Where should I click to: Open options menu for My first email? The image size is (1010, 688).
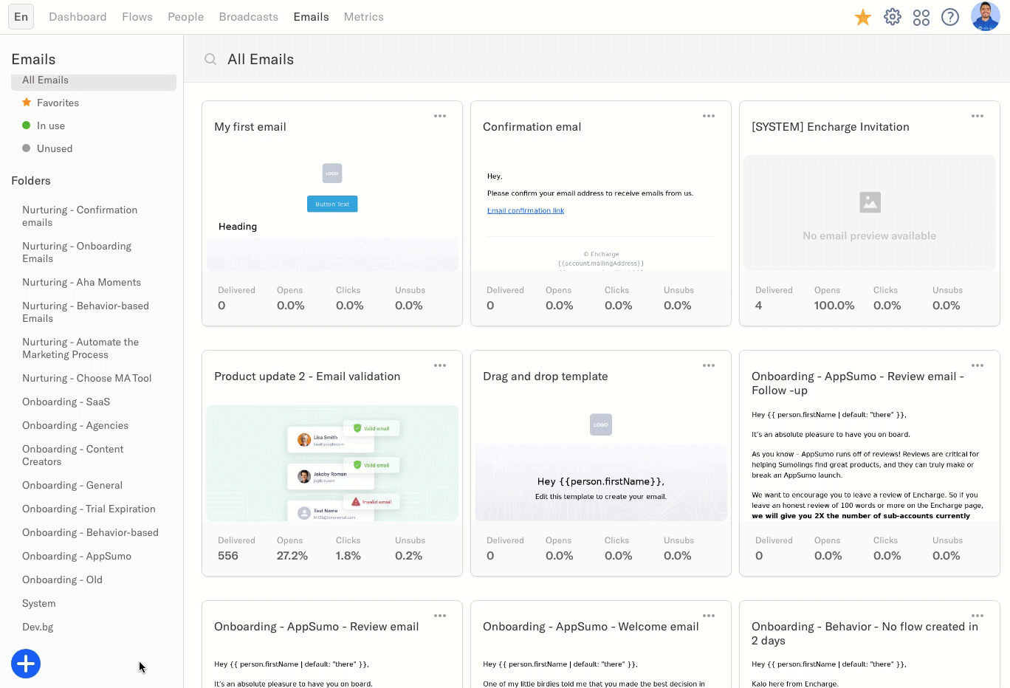pos(440,116)
